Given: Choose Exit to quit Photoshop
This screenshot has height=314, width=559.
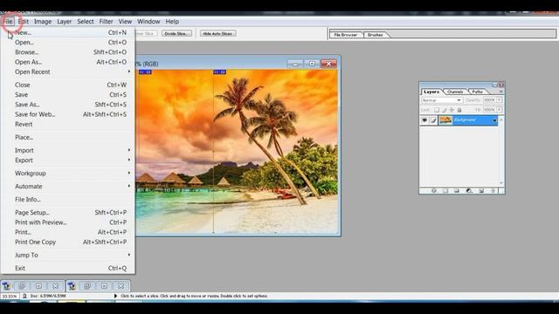Looking at the screenshot, I should pyautogui.click(x=68, y=268).
